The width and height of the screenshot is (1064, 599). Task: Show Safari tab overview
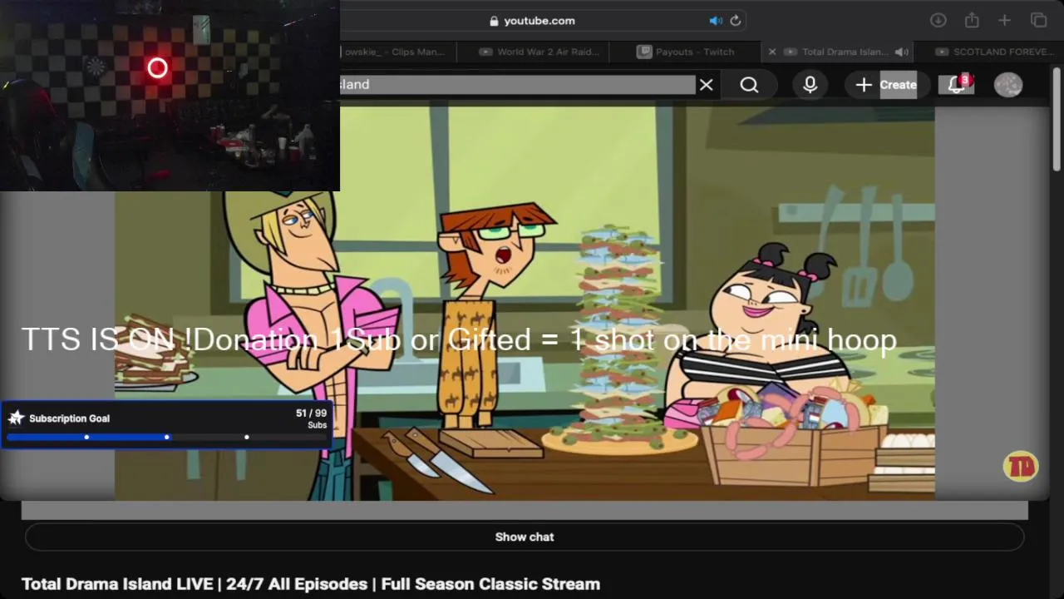(1038, 21)
